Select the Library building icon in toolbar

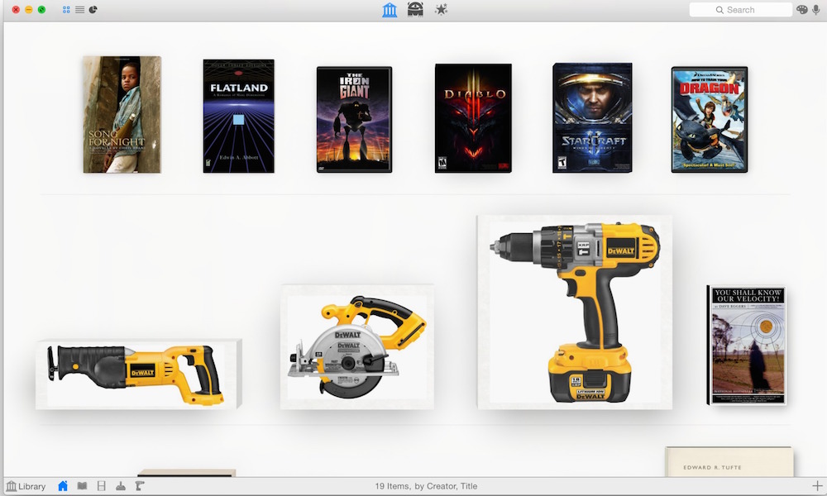[390, 10]
